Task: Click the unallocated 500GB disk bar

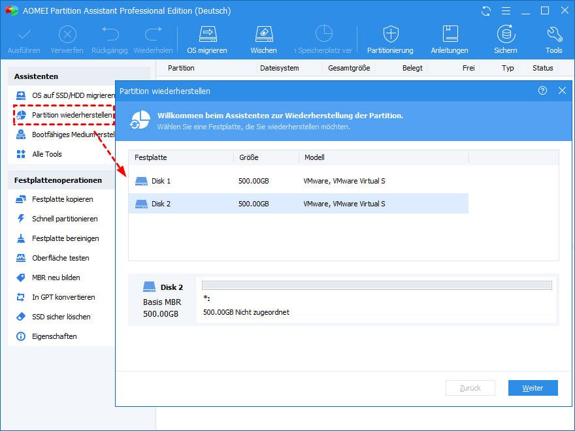Action: click(x=376, y=285)
